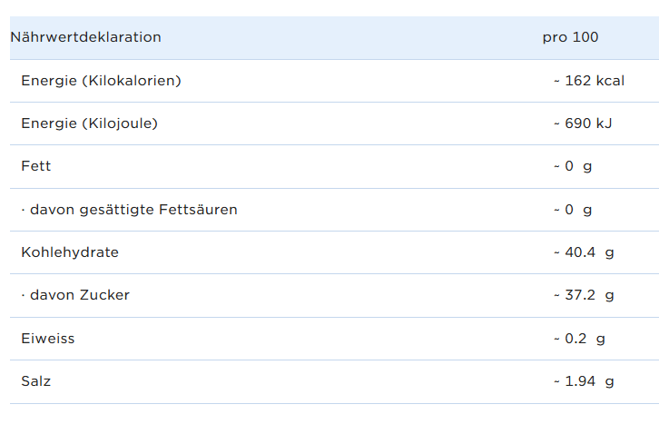Click the 0 g value for Fett
Screen dimensions: 659x434
[573, 166]
